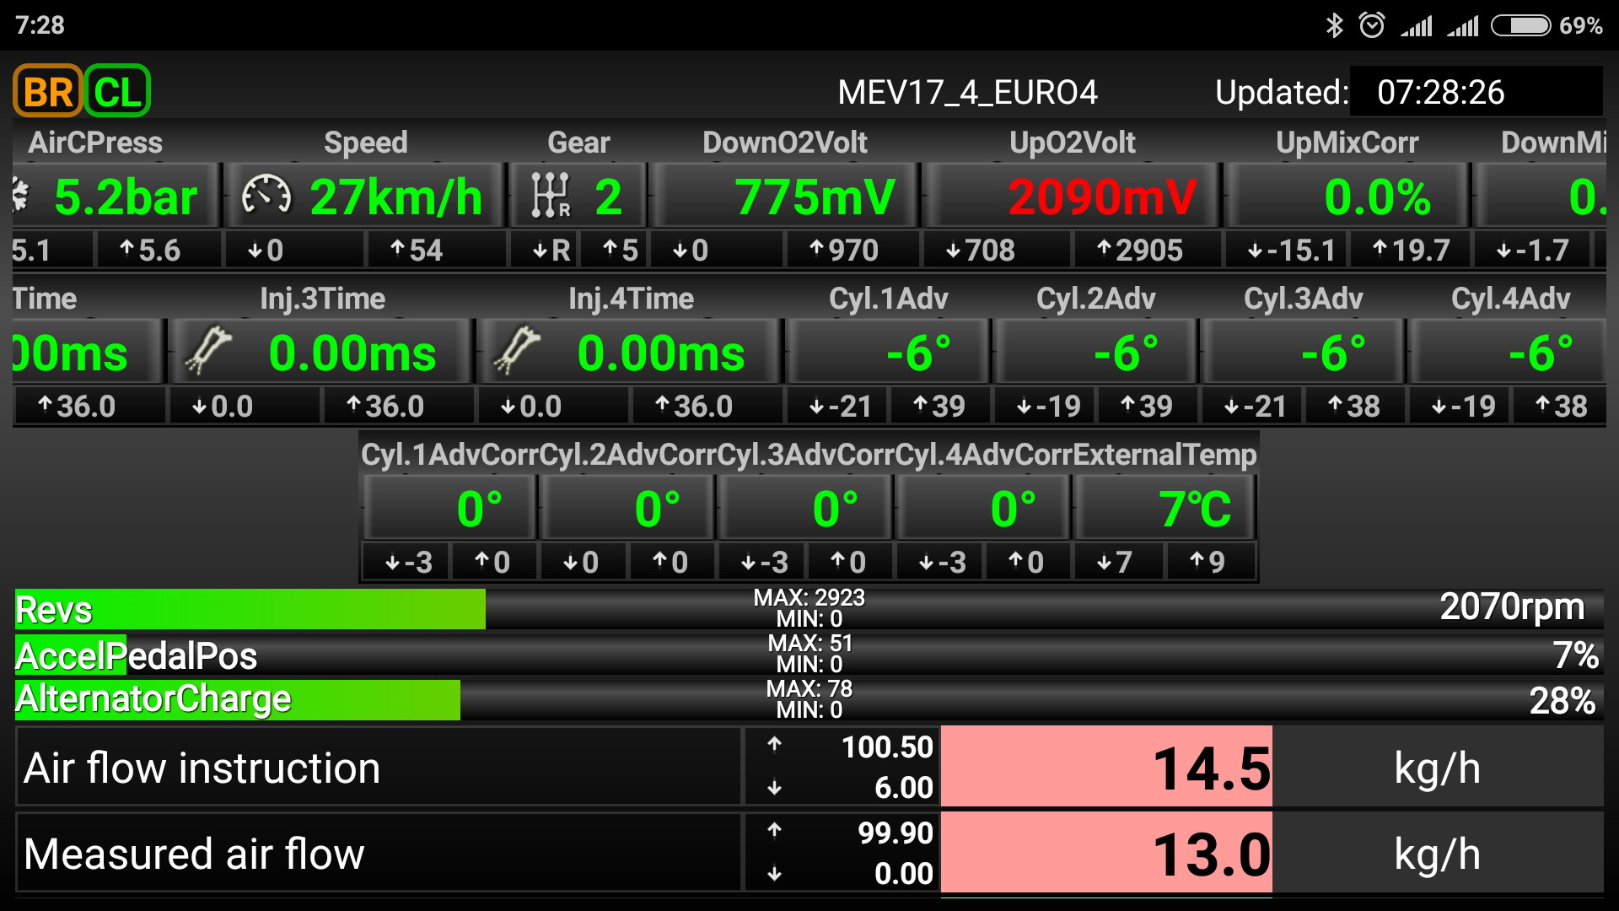Select the Revs progress bar
This screenshot has height=911, width=1619.
(809, 609)
